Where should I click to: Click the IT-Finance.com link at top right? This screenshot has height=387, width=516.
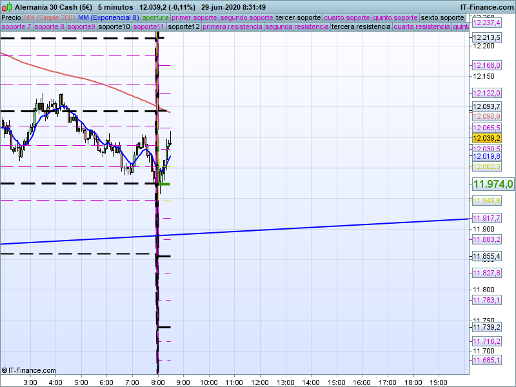(x=487, y=6)
